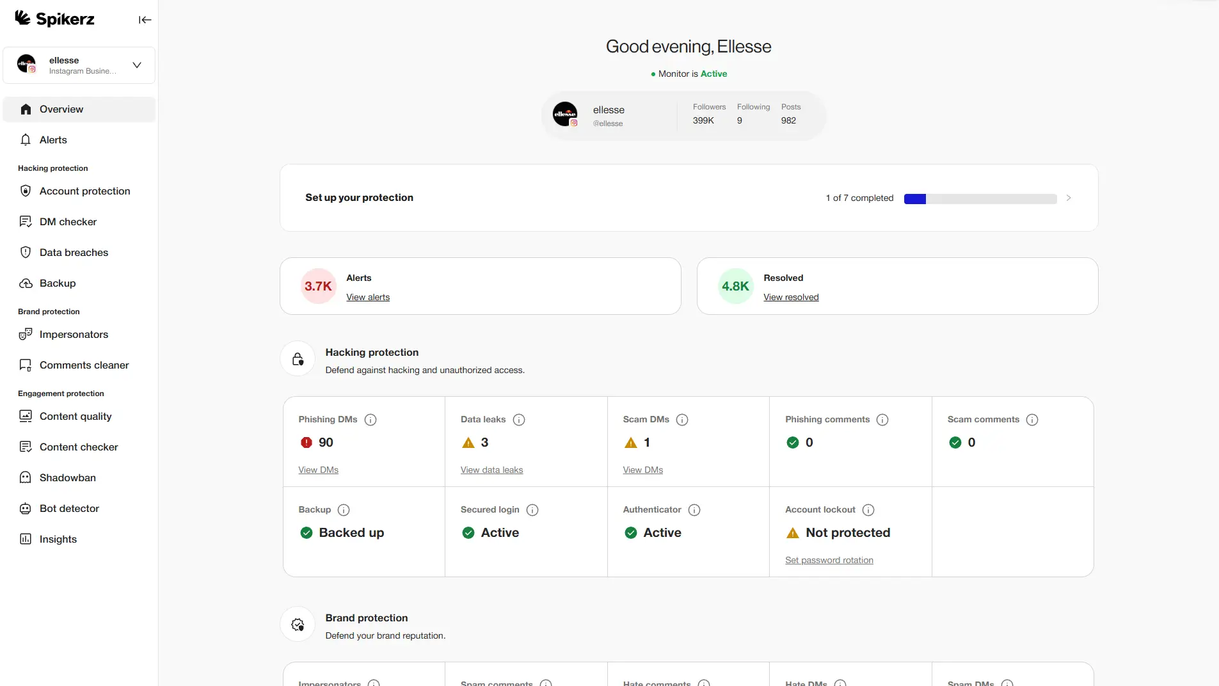Image resolution: width=1219 pixels, height=686 pixels.
Task: Click the View alerts link
Action: (x=367, y=297)
